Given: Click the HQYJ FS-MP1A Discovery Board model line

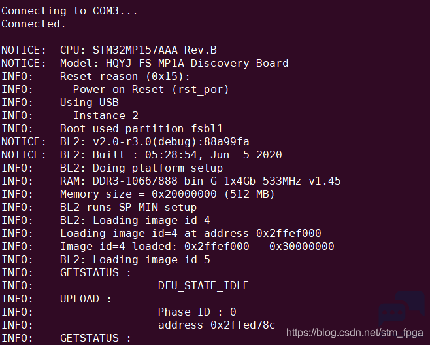Looking at the screenshot, I should pos(174,64).
